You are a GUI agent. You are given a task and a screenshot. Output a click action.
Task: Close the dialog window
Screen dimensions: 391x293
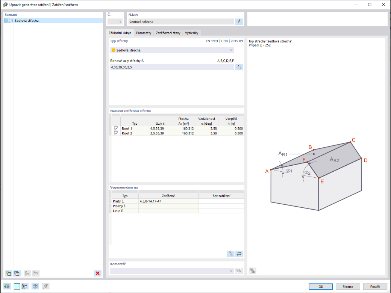383,5
